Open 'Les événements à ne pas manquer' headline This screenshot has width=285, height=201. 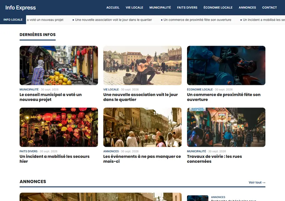142,159
